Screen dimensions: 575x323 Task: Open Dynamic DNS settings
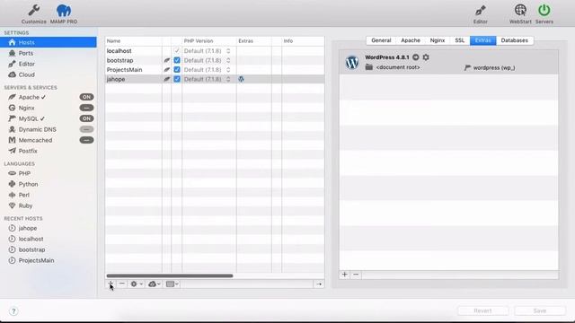pyautogui.click(x=37, y=129)
